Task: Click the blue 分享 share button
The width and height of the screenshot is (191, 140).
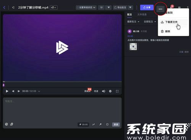Action: click(x=147, y=8)
